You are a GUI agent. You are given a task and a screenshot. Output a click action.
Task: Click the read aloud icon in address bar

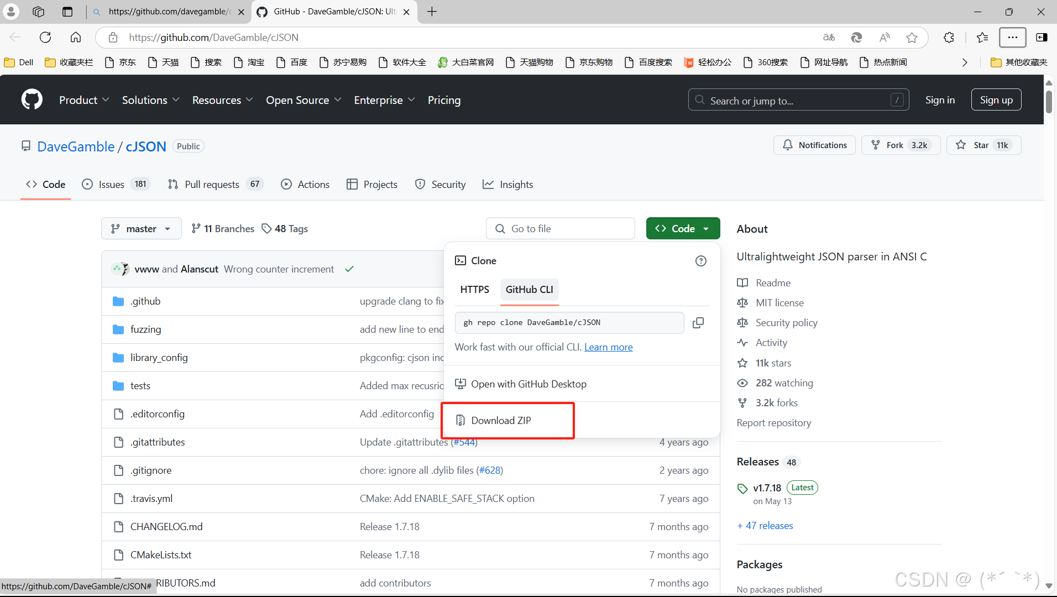tap(885, 37)
